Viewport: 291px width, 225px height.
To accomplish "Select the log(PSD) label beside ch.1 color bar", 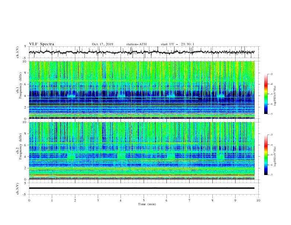I will coord(275,96).
